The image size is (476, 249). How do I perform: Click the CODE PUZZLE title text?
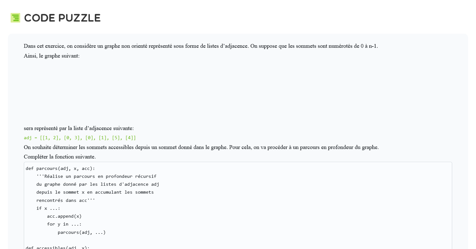click(63, 18)
